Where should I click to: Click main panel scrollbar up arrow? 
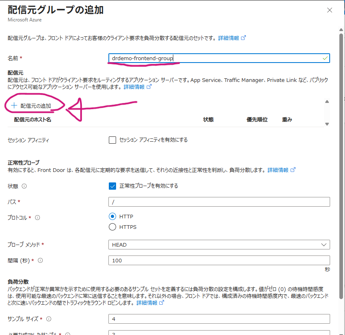(x=341, y=30)
